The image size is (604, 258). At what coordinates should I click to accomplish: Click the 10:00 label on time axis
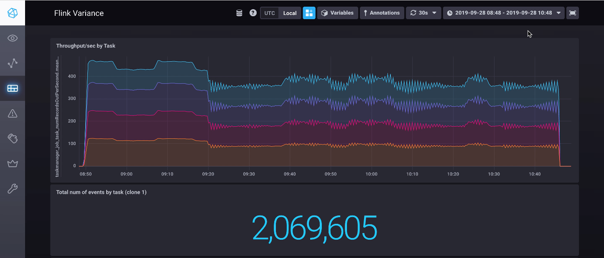point(371,174)
